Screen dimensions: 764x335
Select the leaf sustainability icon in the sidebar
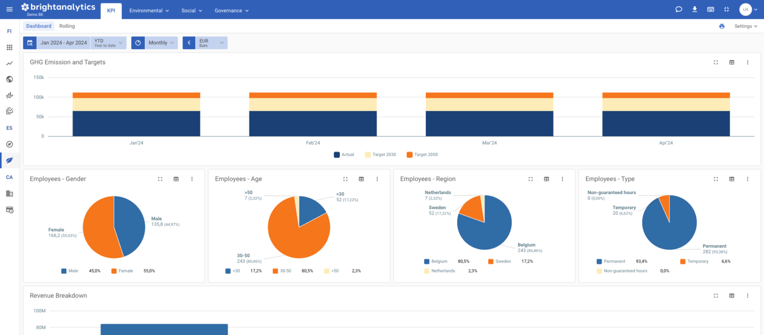(x=9, y=160)
